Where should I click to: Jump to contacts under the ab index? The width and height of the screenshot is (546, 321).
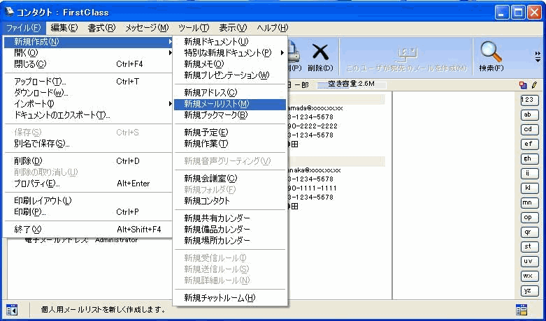530,114
